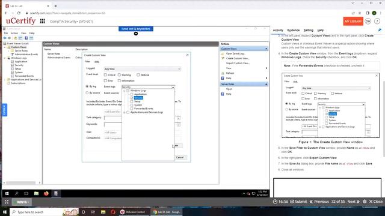Image resolution: width=385 pixels, height=216 pixels.
Task: Click the Event Viewer icon in VM taskbar
Action: [x=56, y=193]
